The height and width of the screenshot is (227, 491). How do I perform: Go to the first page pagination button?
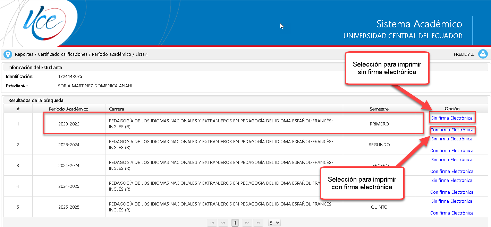[x=212, y=222]
